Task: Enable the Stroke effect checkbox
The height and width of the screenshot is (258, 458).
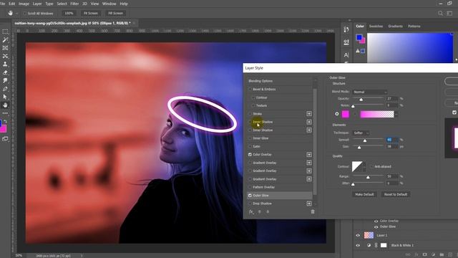Action: coord(250,114)
